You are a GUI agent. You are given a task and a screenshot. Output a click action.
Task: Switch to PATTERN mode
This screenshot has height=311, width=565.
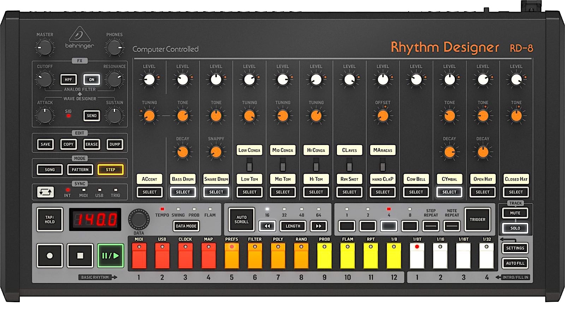click(x=80, y=170)
